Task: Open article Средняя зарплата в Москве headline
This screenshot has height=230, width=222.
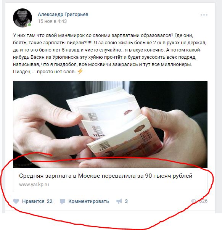Action: click(x=106, y=175)
